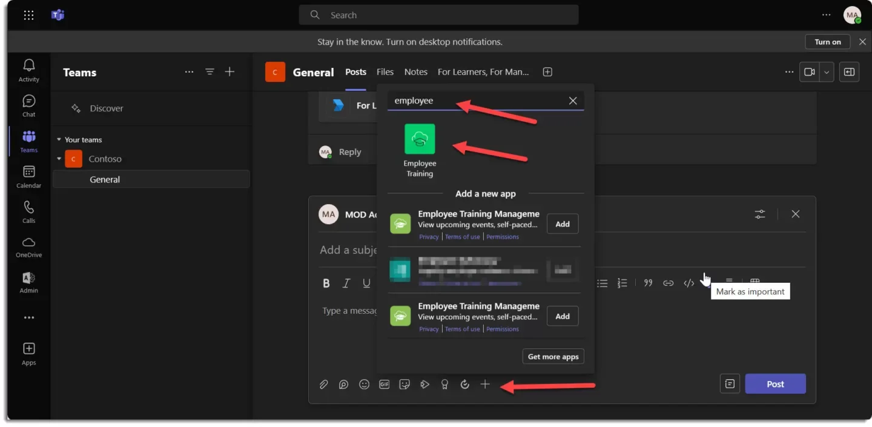Open Calendar in the sidebar
Screen dimensions: 872x427
pos(28,177)
